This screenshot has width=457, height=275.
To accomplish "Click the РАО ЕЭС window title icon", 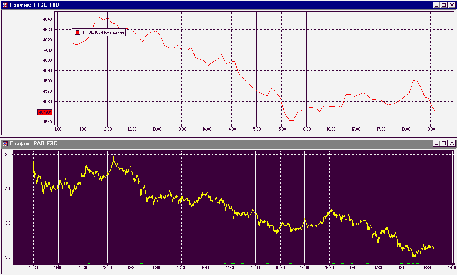I will pos(5,143).
